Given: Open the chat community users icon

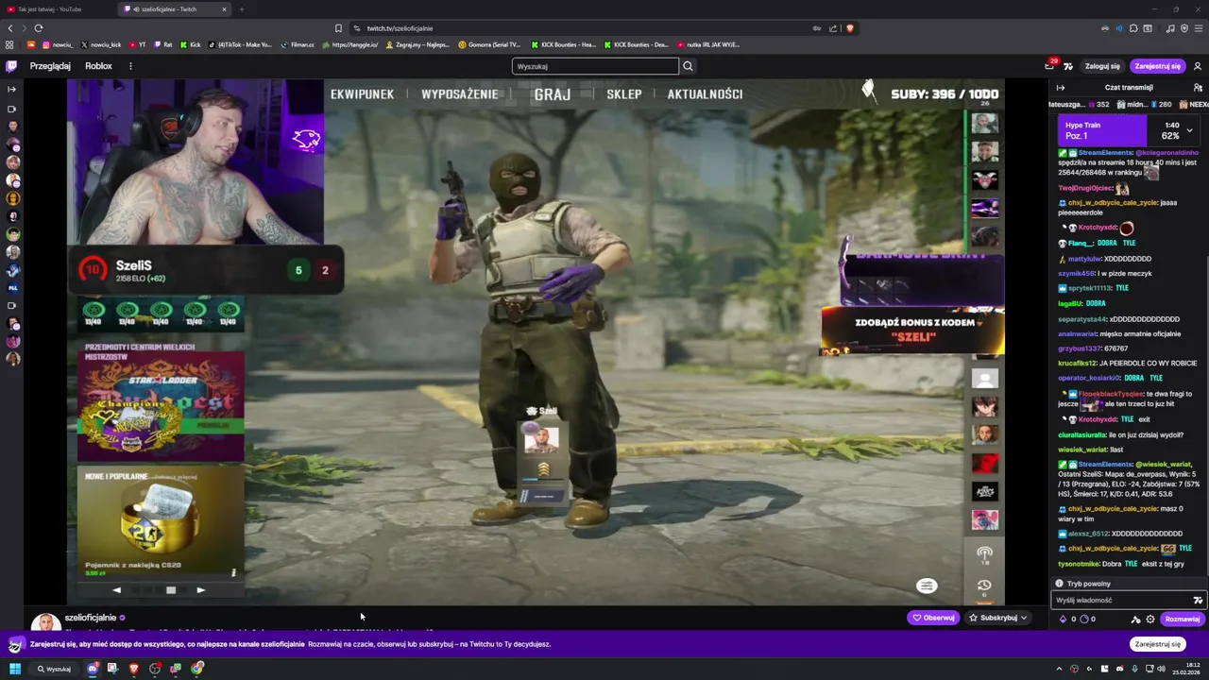Looking at the screenshot, I should tap(1198, 87).
